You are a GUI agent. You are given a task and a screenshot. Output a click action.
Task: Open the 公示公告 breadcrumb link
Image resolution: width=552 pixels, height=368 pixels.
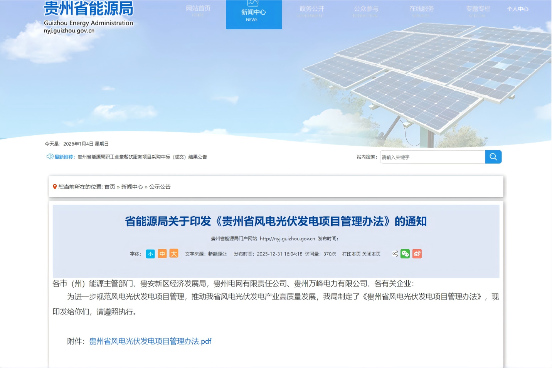click(160, 187)
